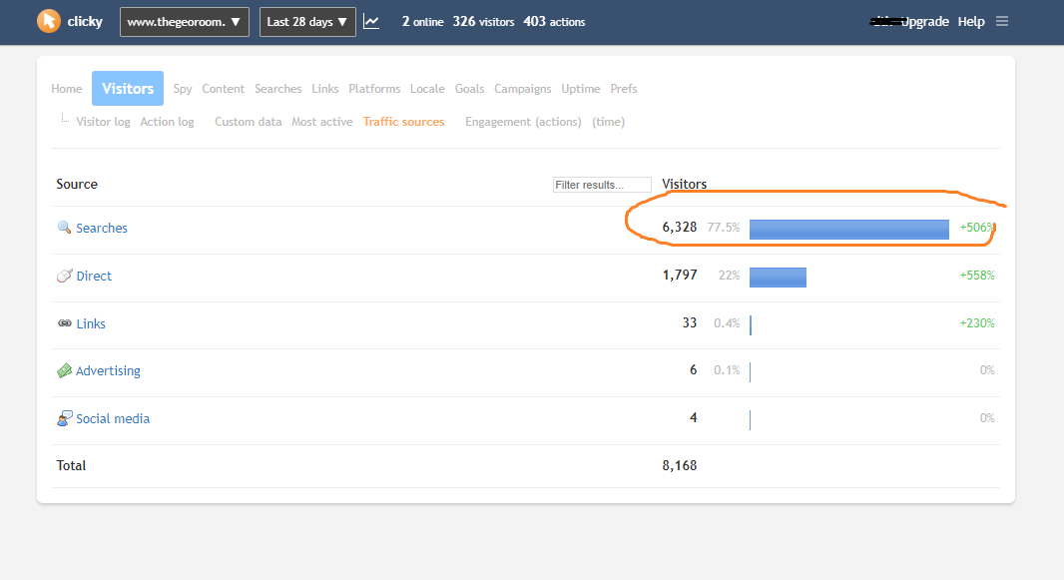The image size is (1064, 580).
Task: Click the Links chain icon
Action: pos(65,323)
